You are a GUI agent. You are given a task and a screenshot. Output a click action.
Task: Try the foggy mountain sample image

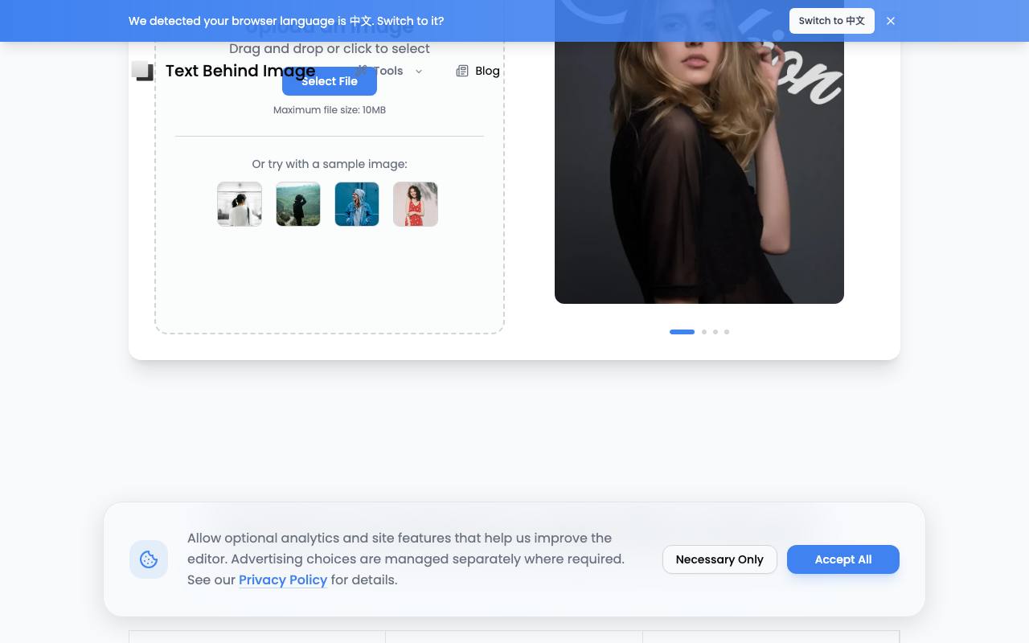298,204
